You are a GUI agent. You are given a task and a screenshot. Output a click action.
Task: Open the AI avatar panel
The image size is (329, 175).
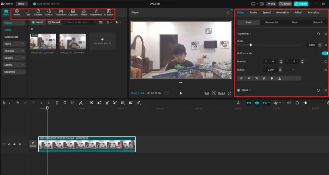click(x=109, y=13)
